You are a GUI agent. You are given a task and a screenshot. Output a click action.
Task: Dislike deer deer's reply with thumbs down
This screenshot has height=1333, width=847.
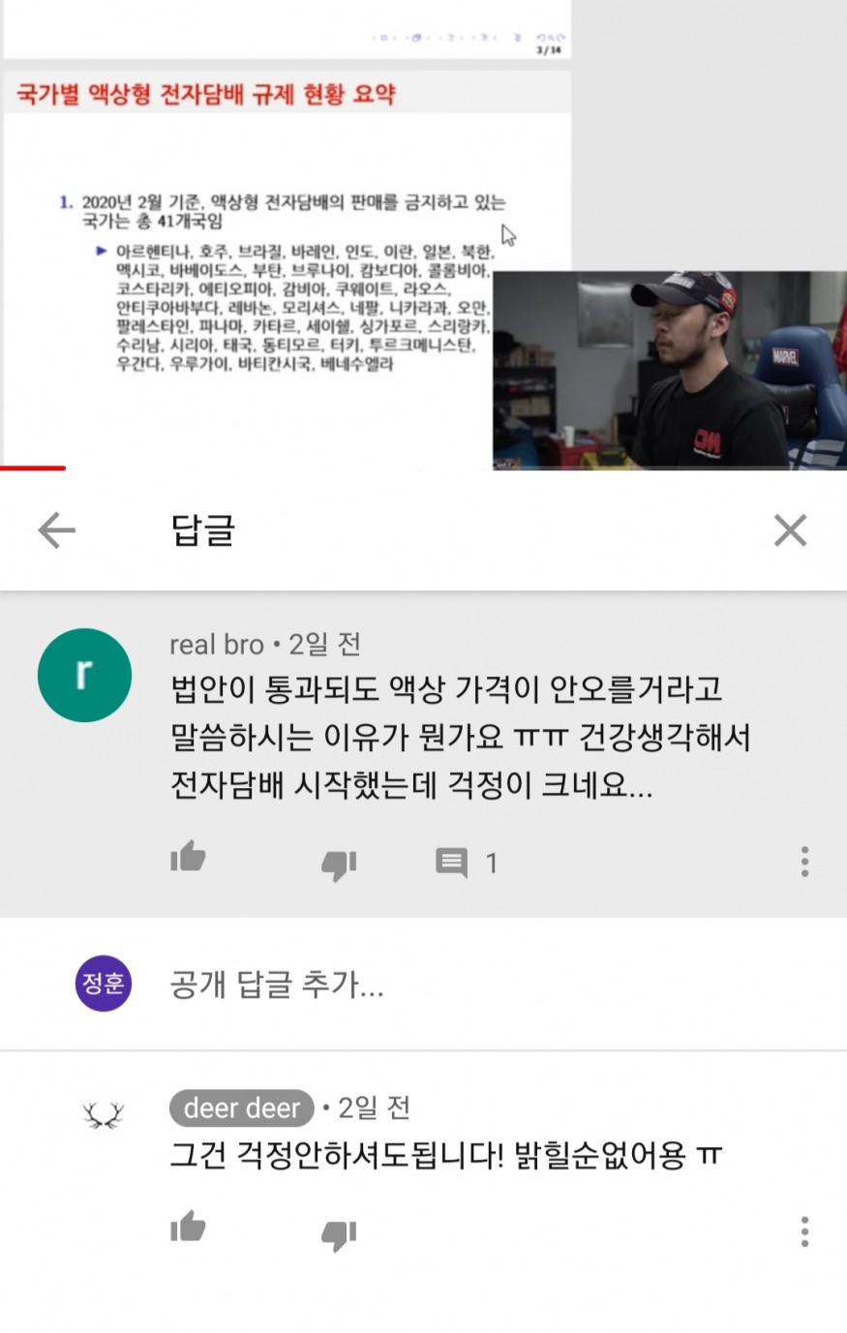coord(339,1234)
